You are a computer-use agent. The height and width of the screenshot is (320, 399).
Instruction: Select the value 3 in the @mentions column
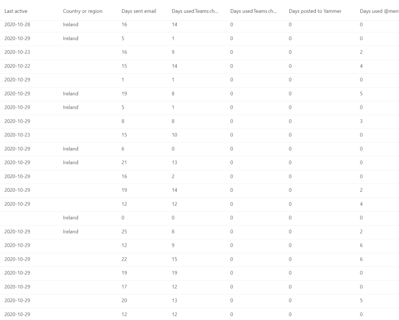point(361,121)
